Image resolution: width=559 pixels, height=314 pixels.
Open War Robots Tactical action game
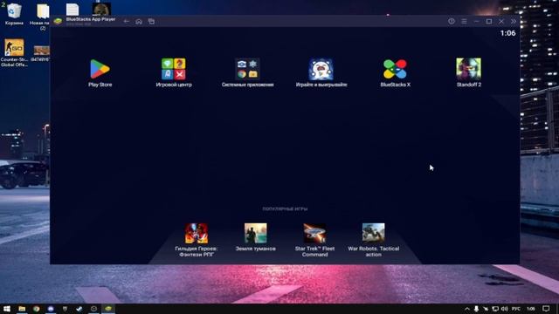pos(373,234)
